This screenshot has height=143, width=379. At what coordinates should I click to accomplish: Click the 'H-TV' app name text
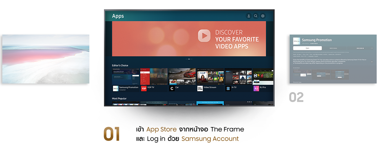234,87
